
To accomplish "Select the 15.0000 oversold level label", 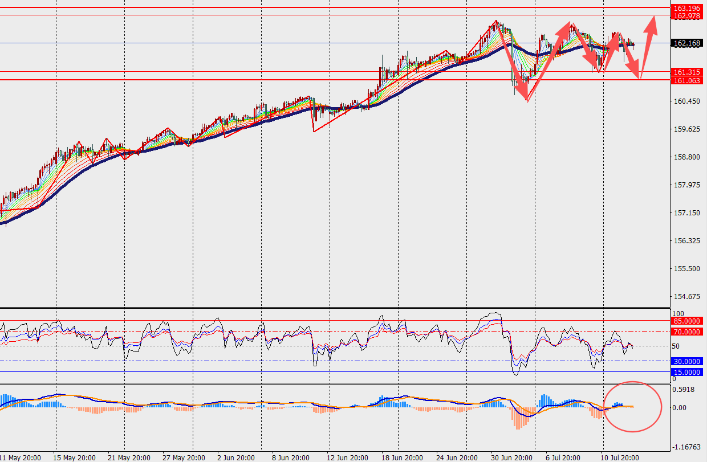I will (x=686, y=372).
